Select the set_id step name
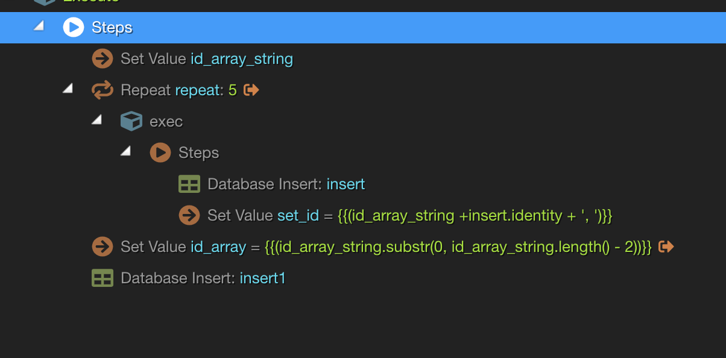Image resolution: width=726 pixels, height=358 pixels. [300, 215]
